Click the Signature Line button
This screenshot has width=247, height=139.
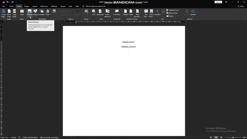173,10
